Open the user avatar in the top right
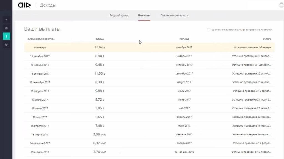 282,5
